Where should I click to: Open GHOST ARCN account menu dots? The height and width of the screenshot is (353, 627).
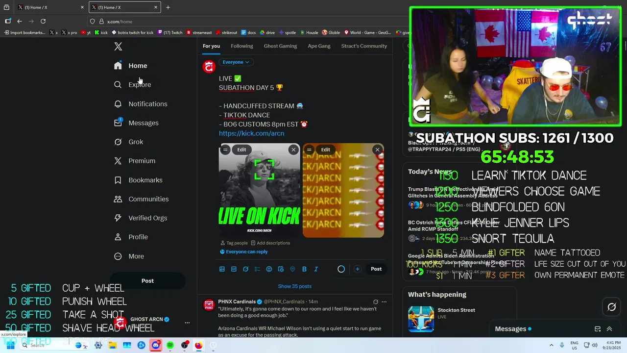(x=187, y=323)
